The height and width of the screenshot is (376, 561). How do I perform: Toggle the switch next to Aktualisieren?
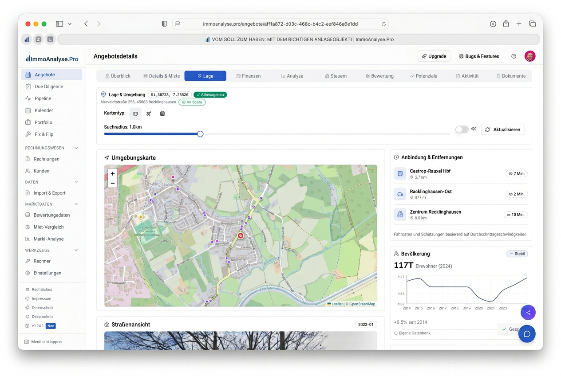[462, 129]
